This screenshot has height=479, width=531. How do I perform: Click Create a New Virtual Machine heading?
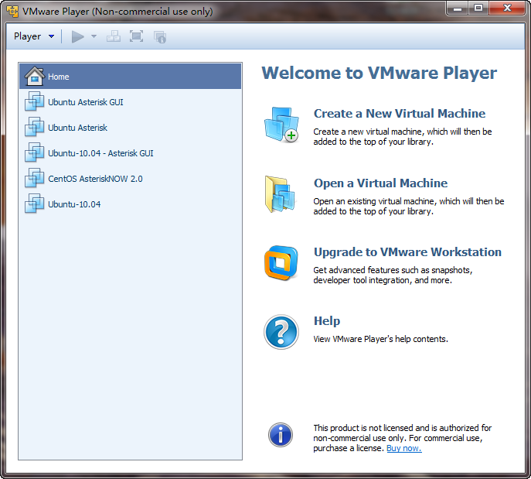400,114
